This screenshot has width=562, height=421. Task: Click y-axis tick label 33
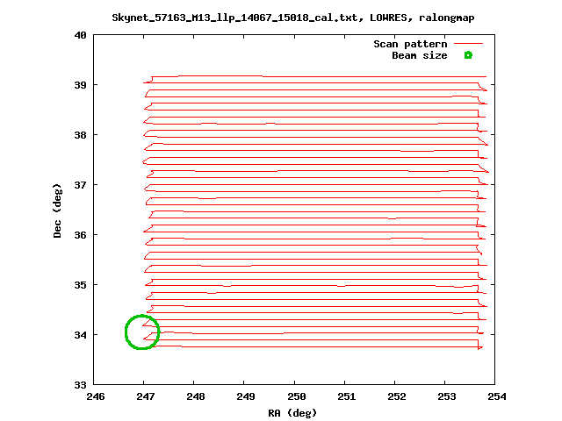pos(80,385)
